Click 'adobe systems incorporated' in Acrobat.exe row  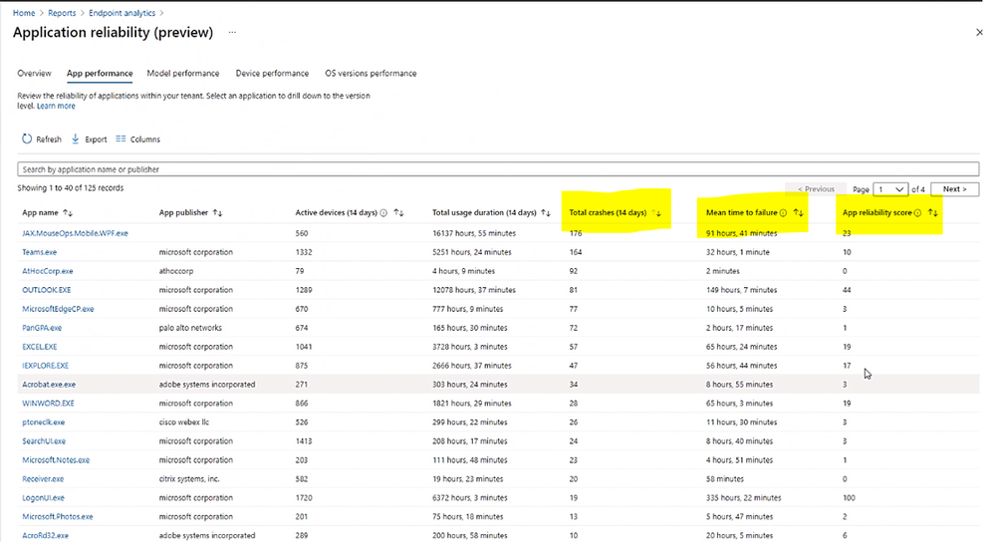pos(207,385)
